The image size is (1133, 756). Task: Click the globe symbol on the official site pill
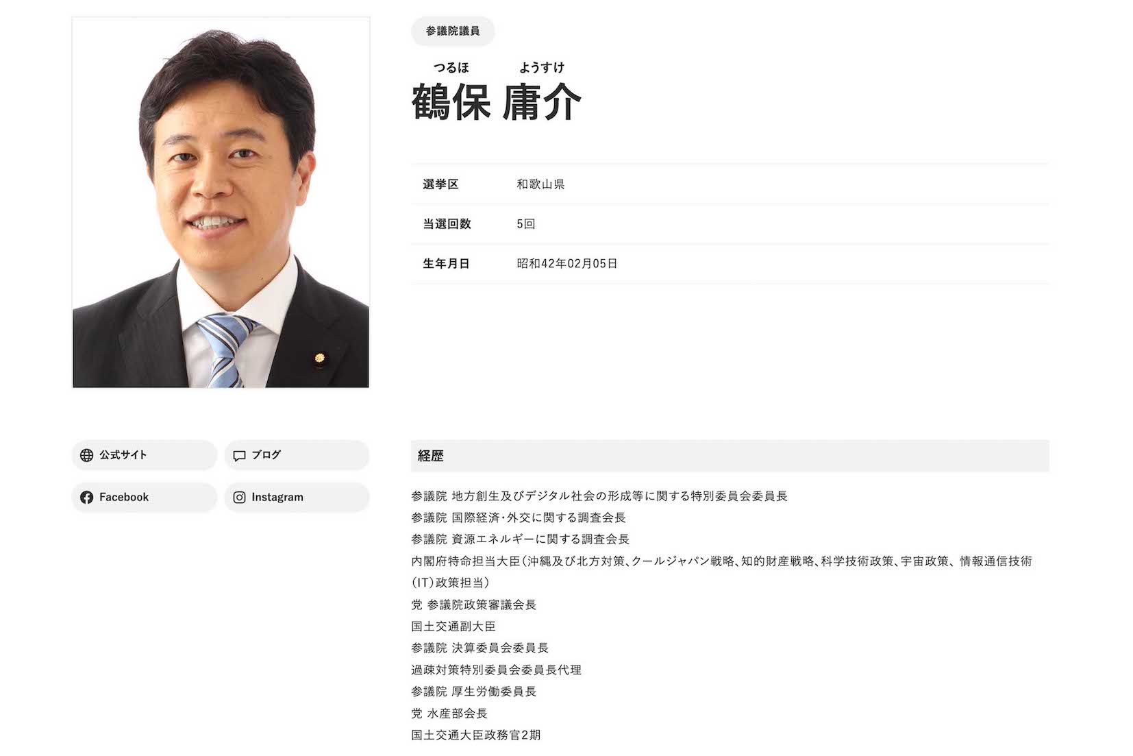point(87,454)
